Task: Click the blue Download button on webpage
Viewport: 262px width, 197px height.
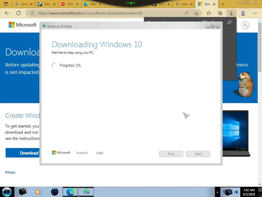Action: [23, 153]
